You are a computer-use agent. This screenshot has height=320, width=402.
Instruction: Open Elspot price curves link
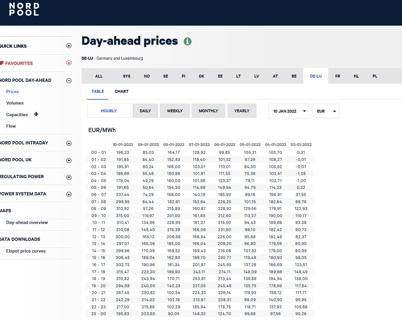pos(26,251)
